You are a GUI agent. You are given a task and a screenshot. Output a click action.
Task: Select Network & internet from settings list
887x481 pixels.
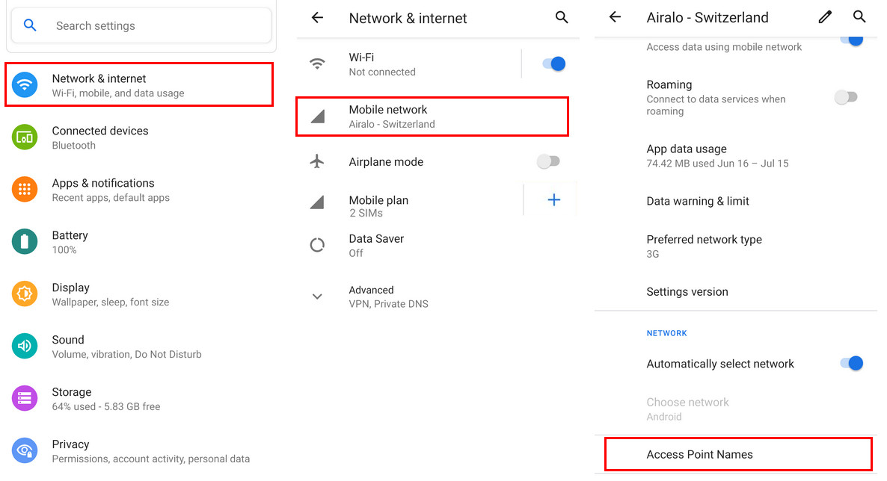point(139,84)
